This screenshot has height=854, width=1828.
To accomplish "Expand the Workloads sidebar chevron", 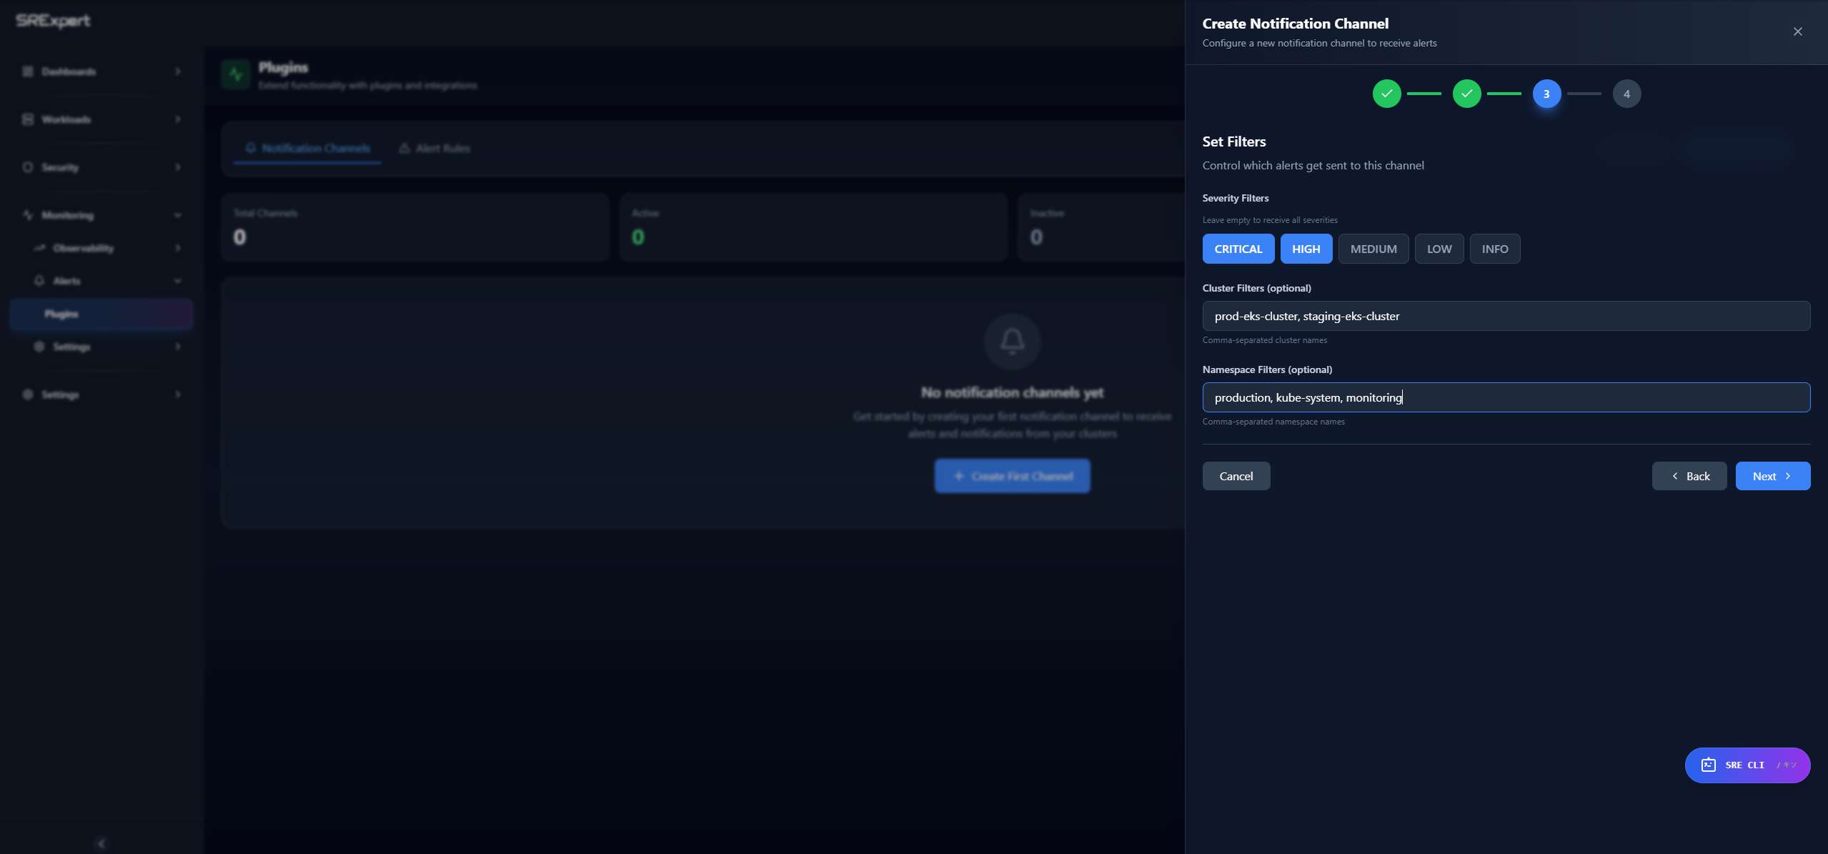I will tap(178, 119).
